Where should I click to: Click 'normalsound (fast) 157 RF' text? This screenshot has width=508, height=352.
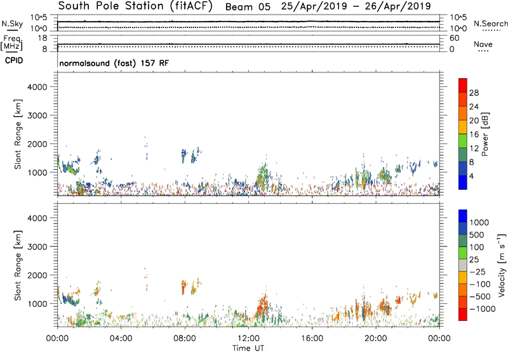[114, 63]
